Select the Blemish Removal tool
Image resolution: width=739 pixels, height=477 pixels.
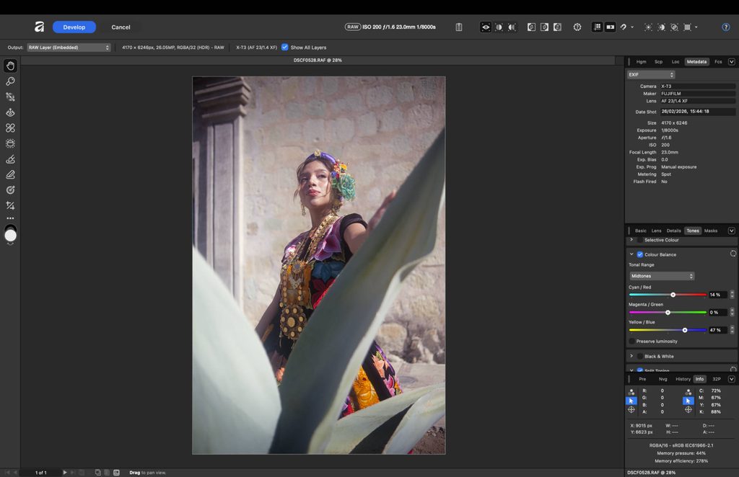pos(10,128)
